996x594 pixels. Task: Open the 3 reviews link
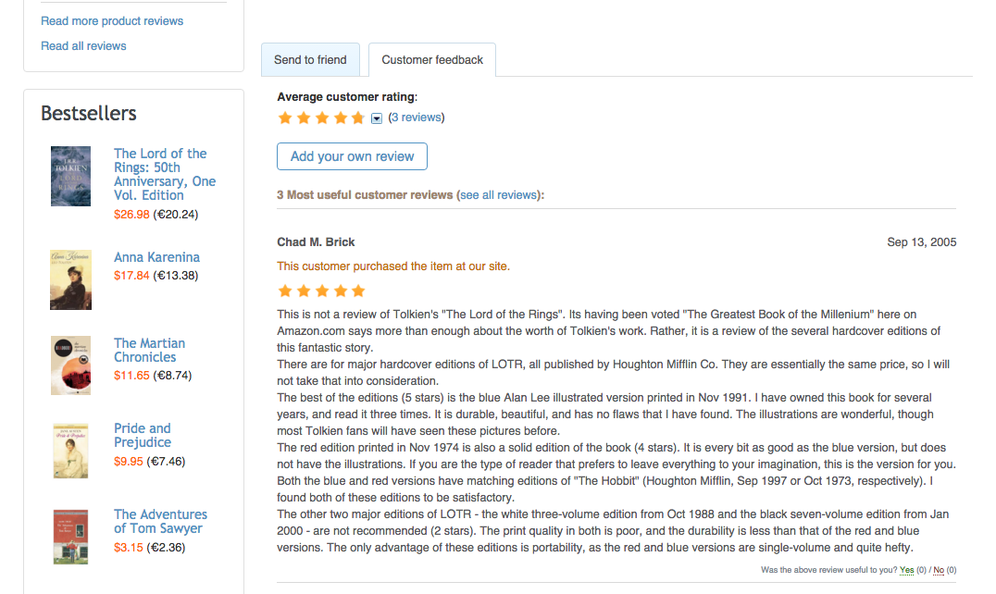point(417,118)
